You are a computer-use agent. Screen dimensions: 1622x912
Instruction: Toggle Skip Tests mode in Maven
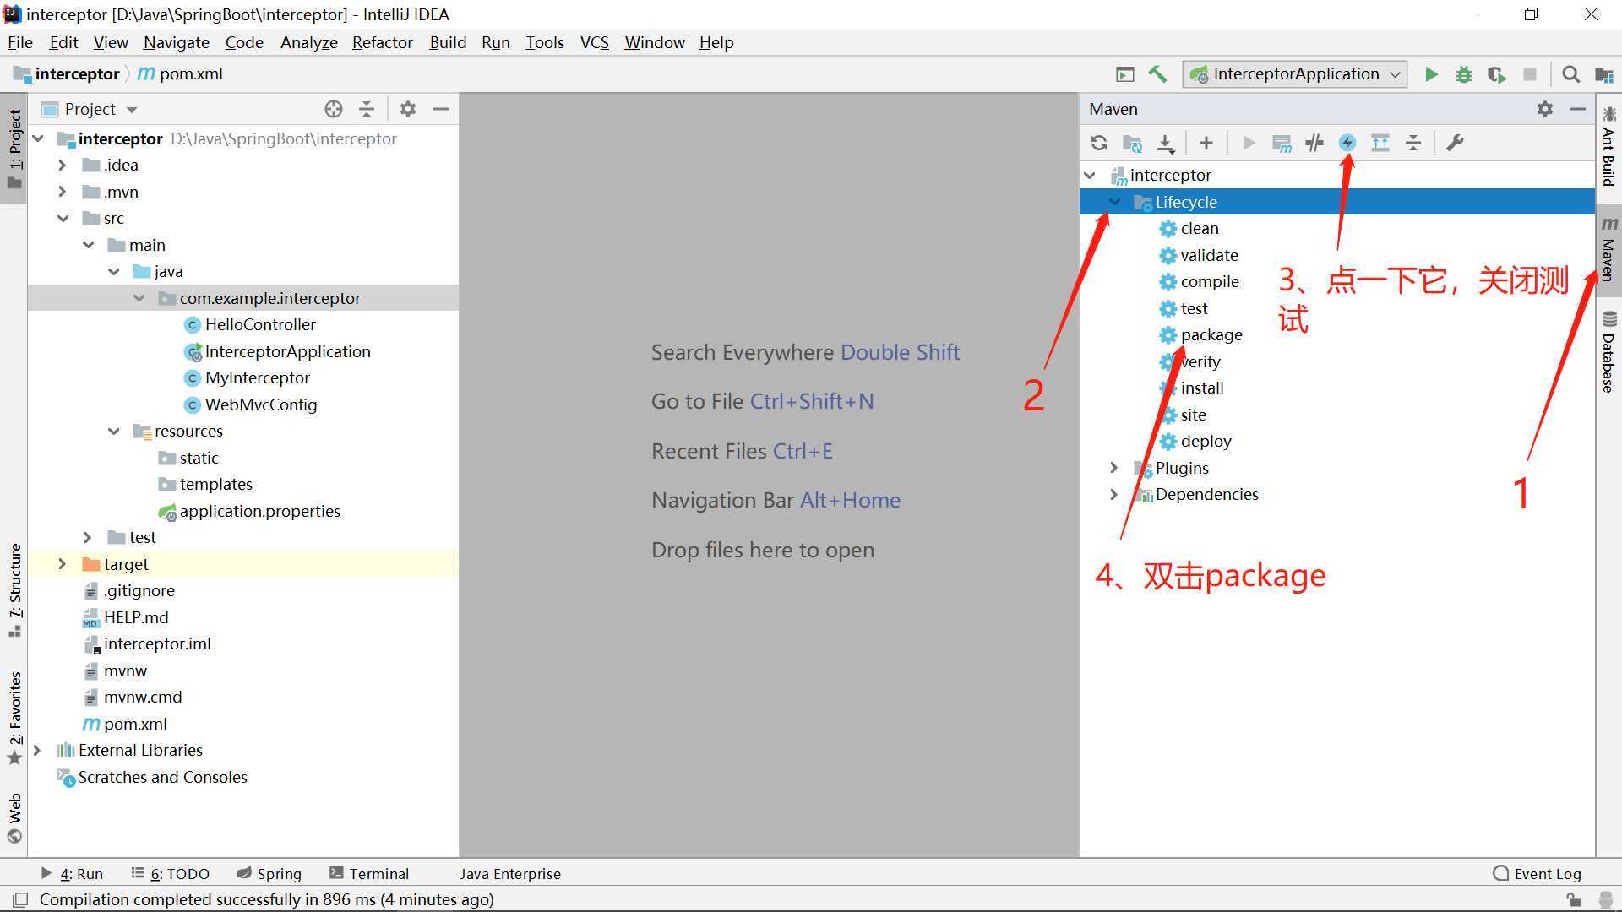[1347, 143]
